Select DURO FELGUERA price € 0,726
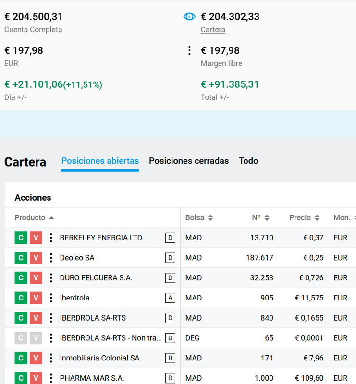This screenshot has width=356, height=384. click(311, 278)
